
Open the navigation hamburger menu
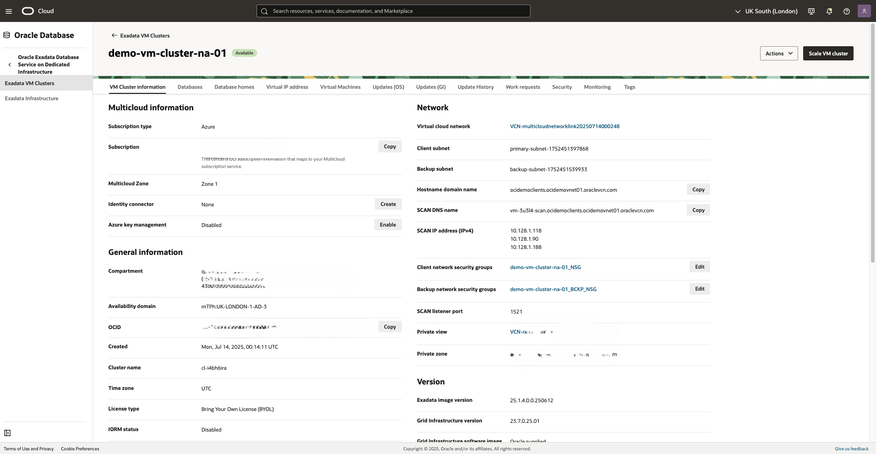point(9,11)
